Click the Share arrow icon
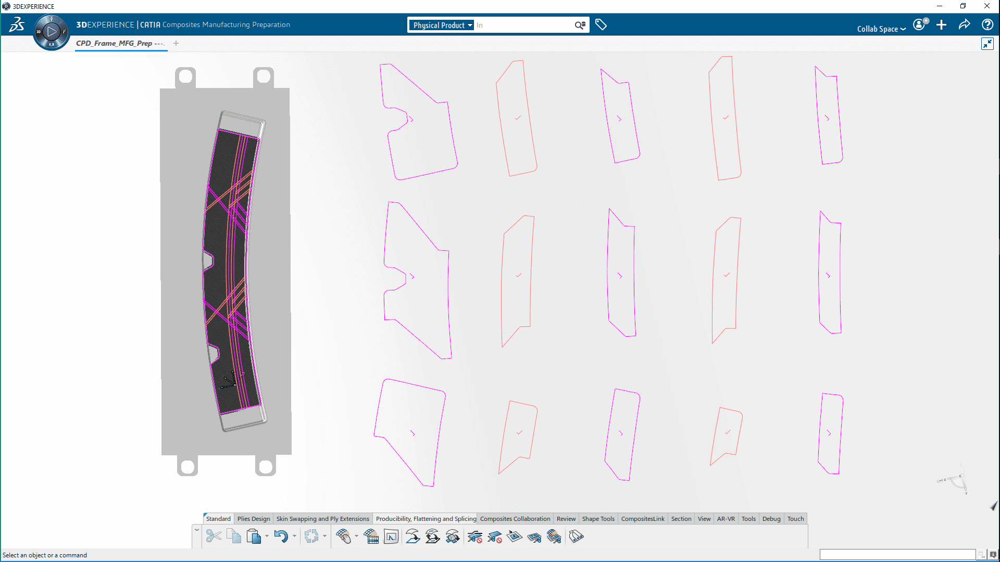Screen dimensions: 1000x562 point(964,24)
